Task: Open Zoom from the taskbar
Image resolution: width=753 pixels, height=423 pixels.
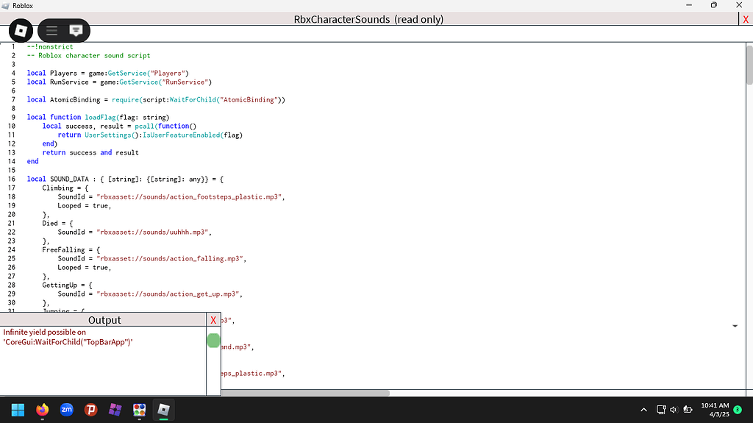Action: coord(66,410)
